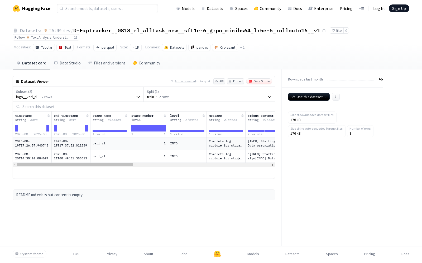Viewport: 422px width, 263px height.
Task: Open Spaces in the top navigation
Action: tap(239, 8)
